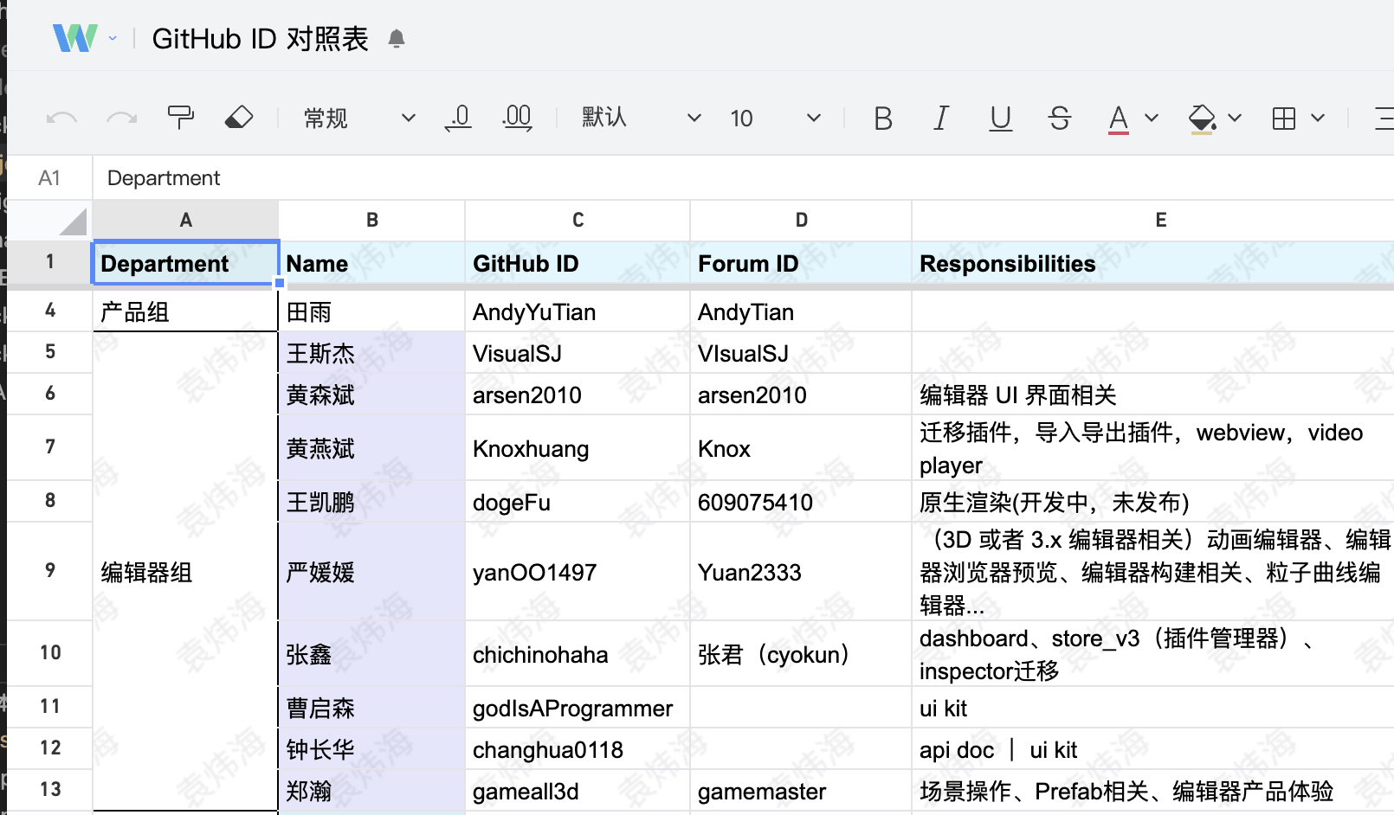Click the notification bell icon
Screen dimensions: 1394x815
(397, 39)
